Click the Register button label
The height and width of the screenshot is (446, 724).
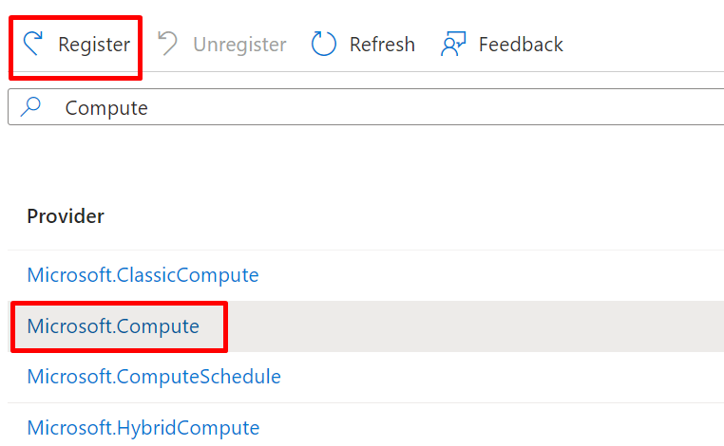click(94, 45)
